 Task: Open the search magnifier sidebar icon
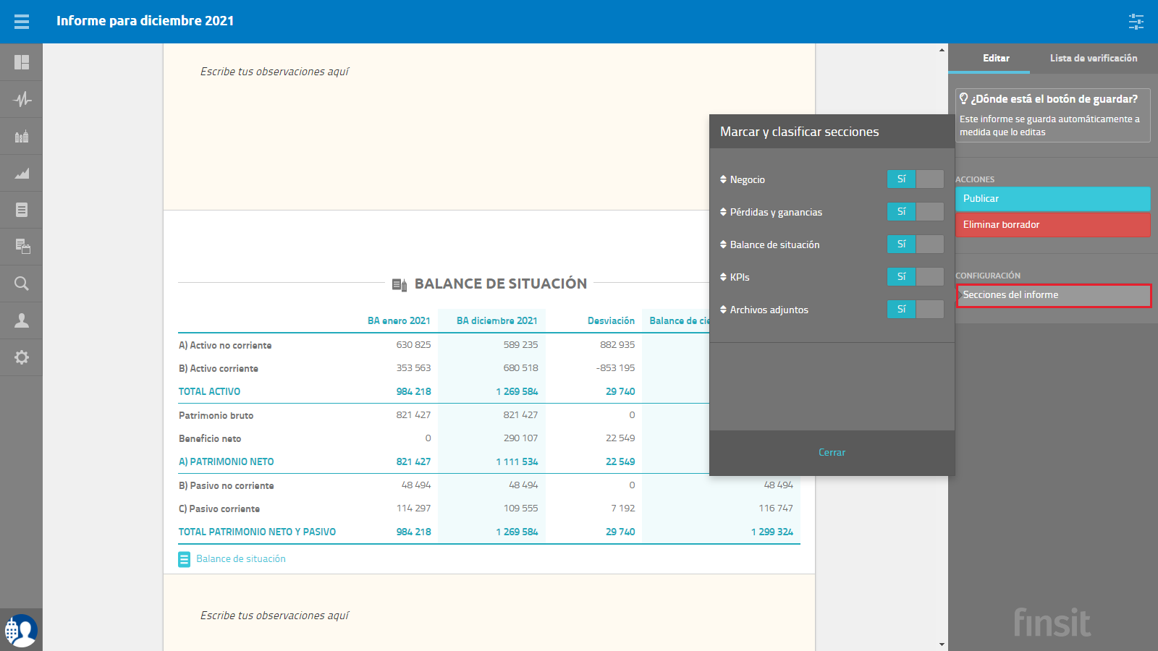[x=22, y=284]
